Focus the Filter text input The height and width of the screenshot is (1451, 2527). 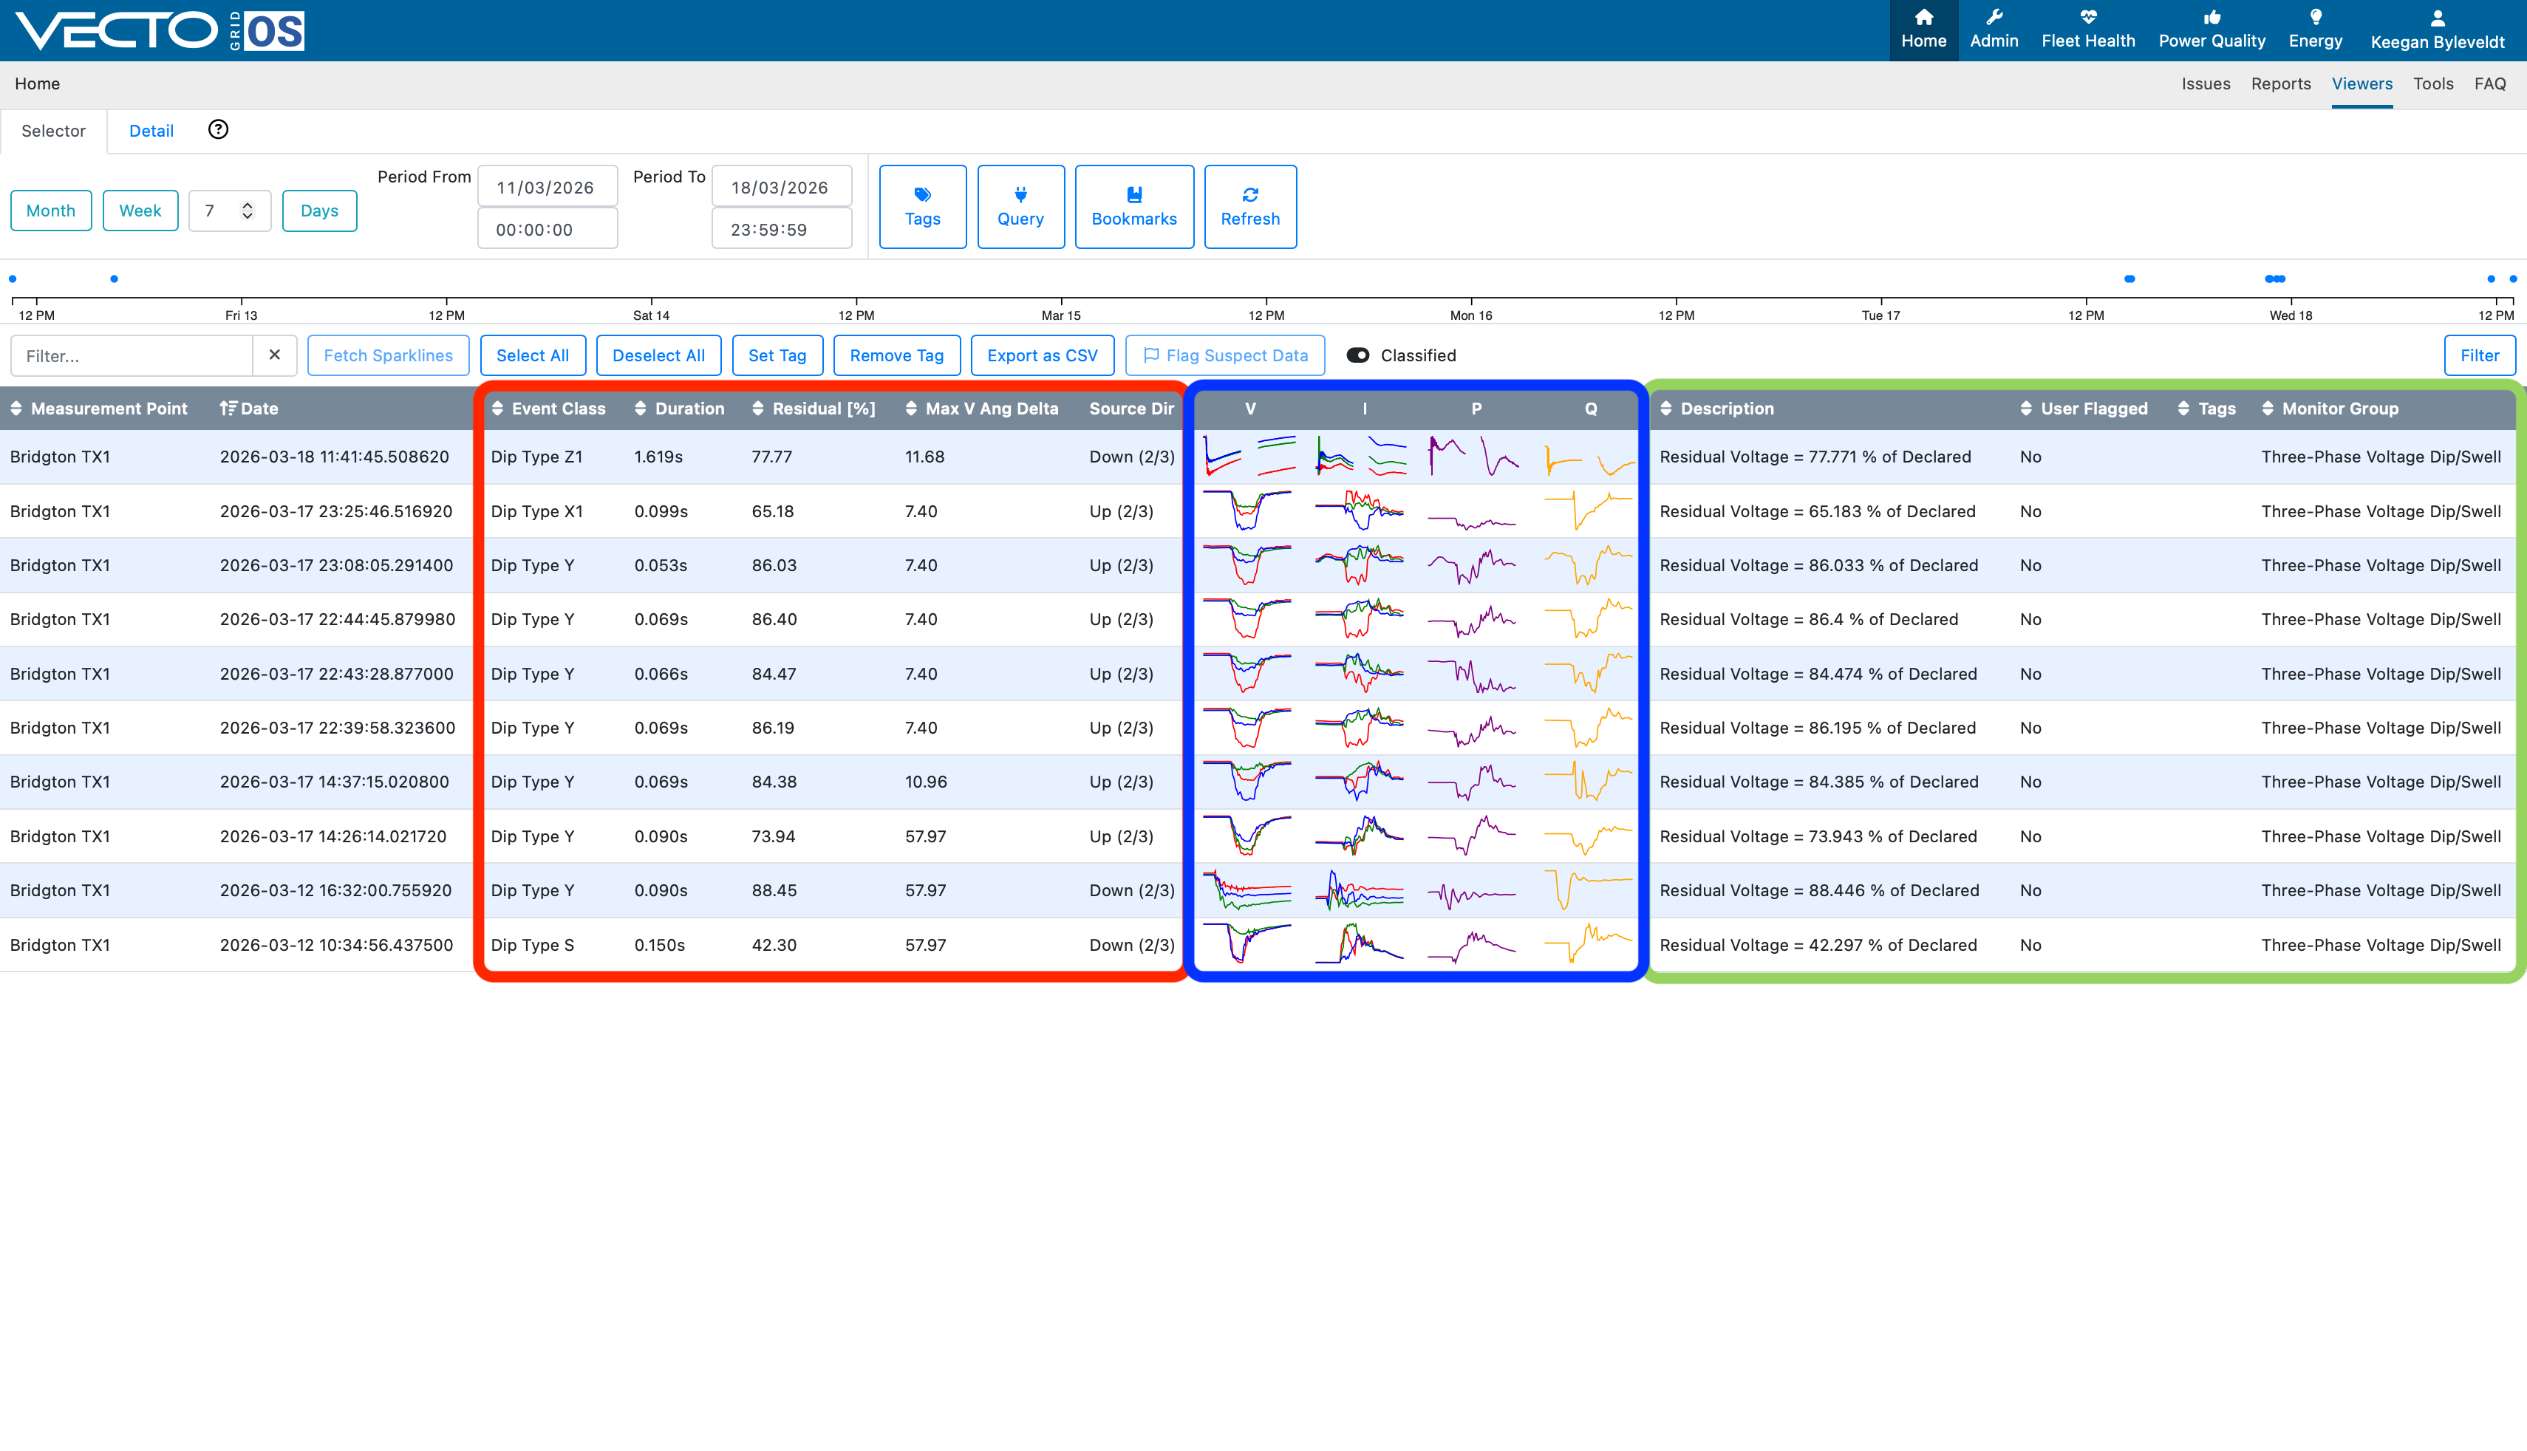(132, 355)
